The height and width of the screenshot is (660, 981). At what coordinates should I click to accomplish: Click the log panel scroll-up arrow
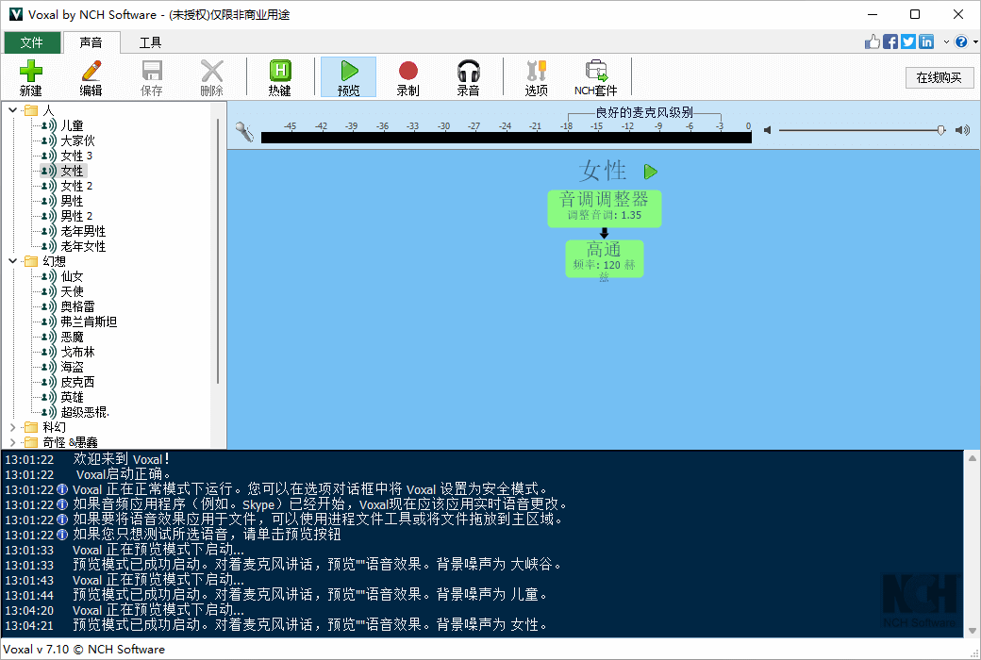tap(973, 458)
